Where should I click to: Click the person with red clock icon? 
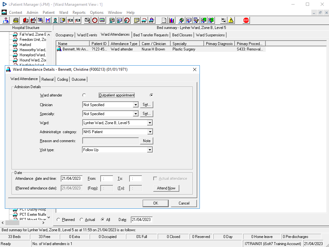127,20
